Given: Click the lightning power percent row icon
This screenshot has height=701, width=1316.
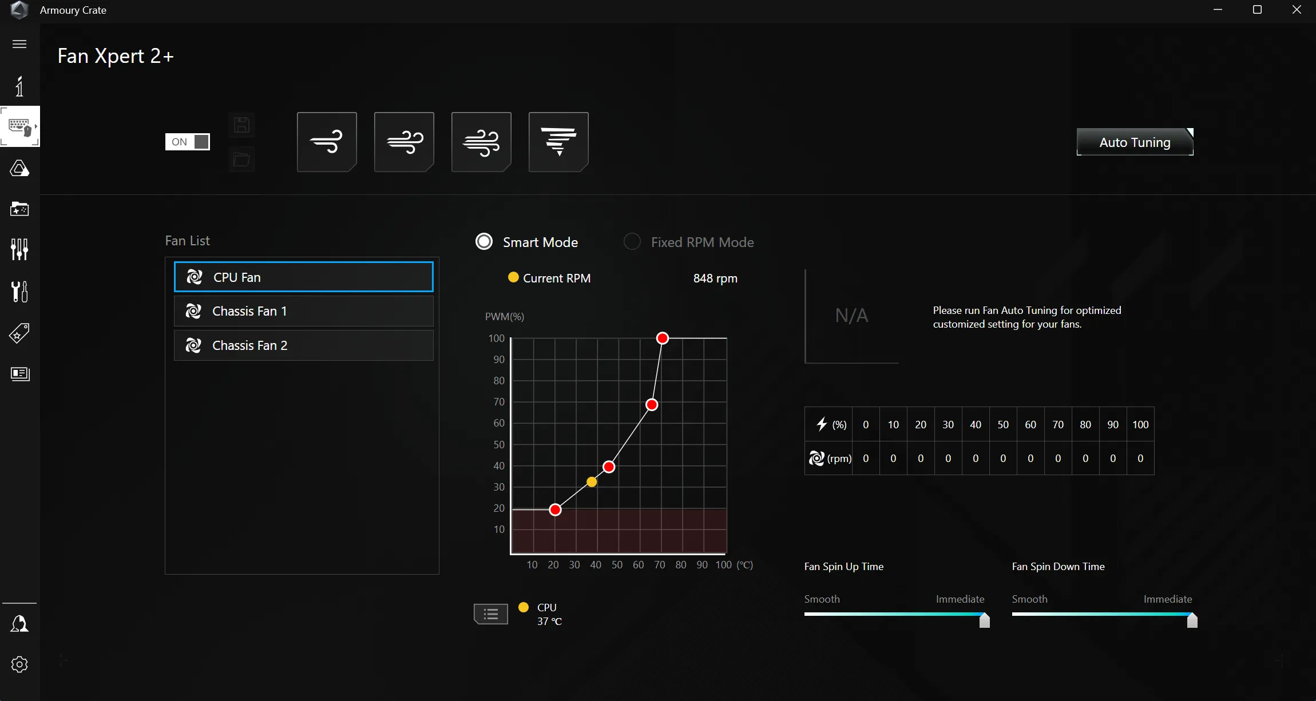Looking at the screenshot, I should click(822, 424).
